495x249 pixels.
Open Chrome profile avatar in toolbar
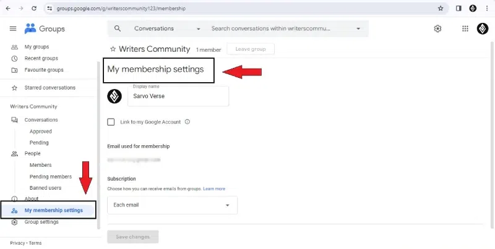click(473, 9)
